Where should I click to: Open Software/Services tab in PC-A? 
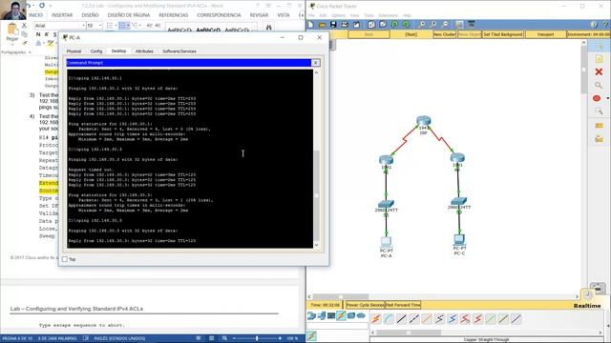click(179, 50)
